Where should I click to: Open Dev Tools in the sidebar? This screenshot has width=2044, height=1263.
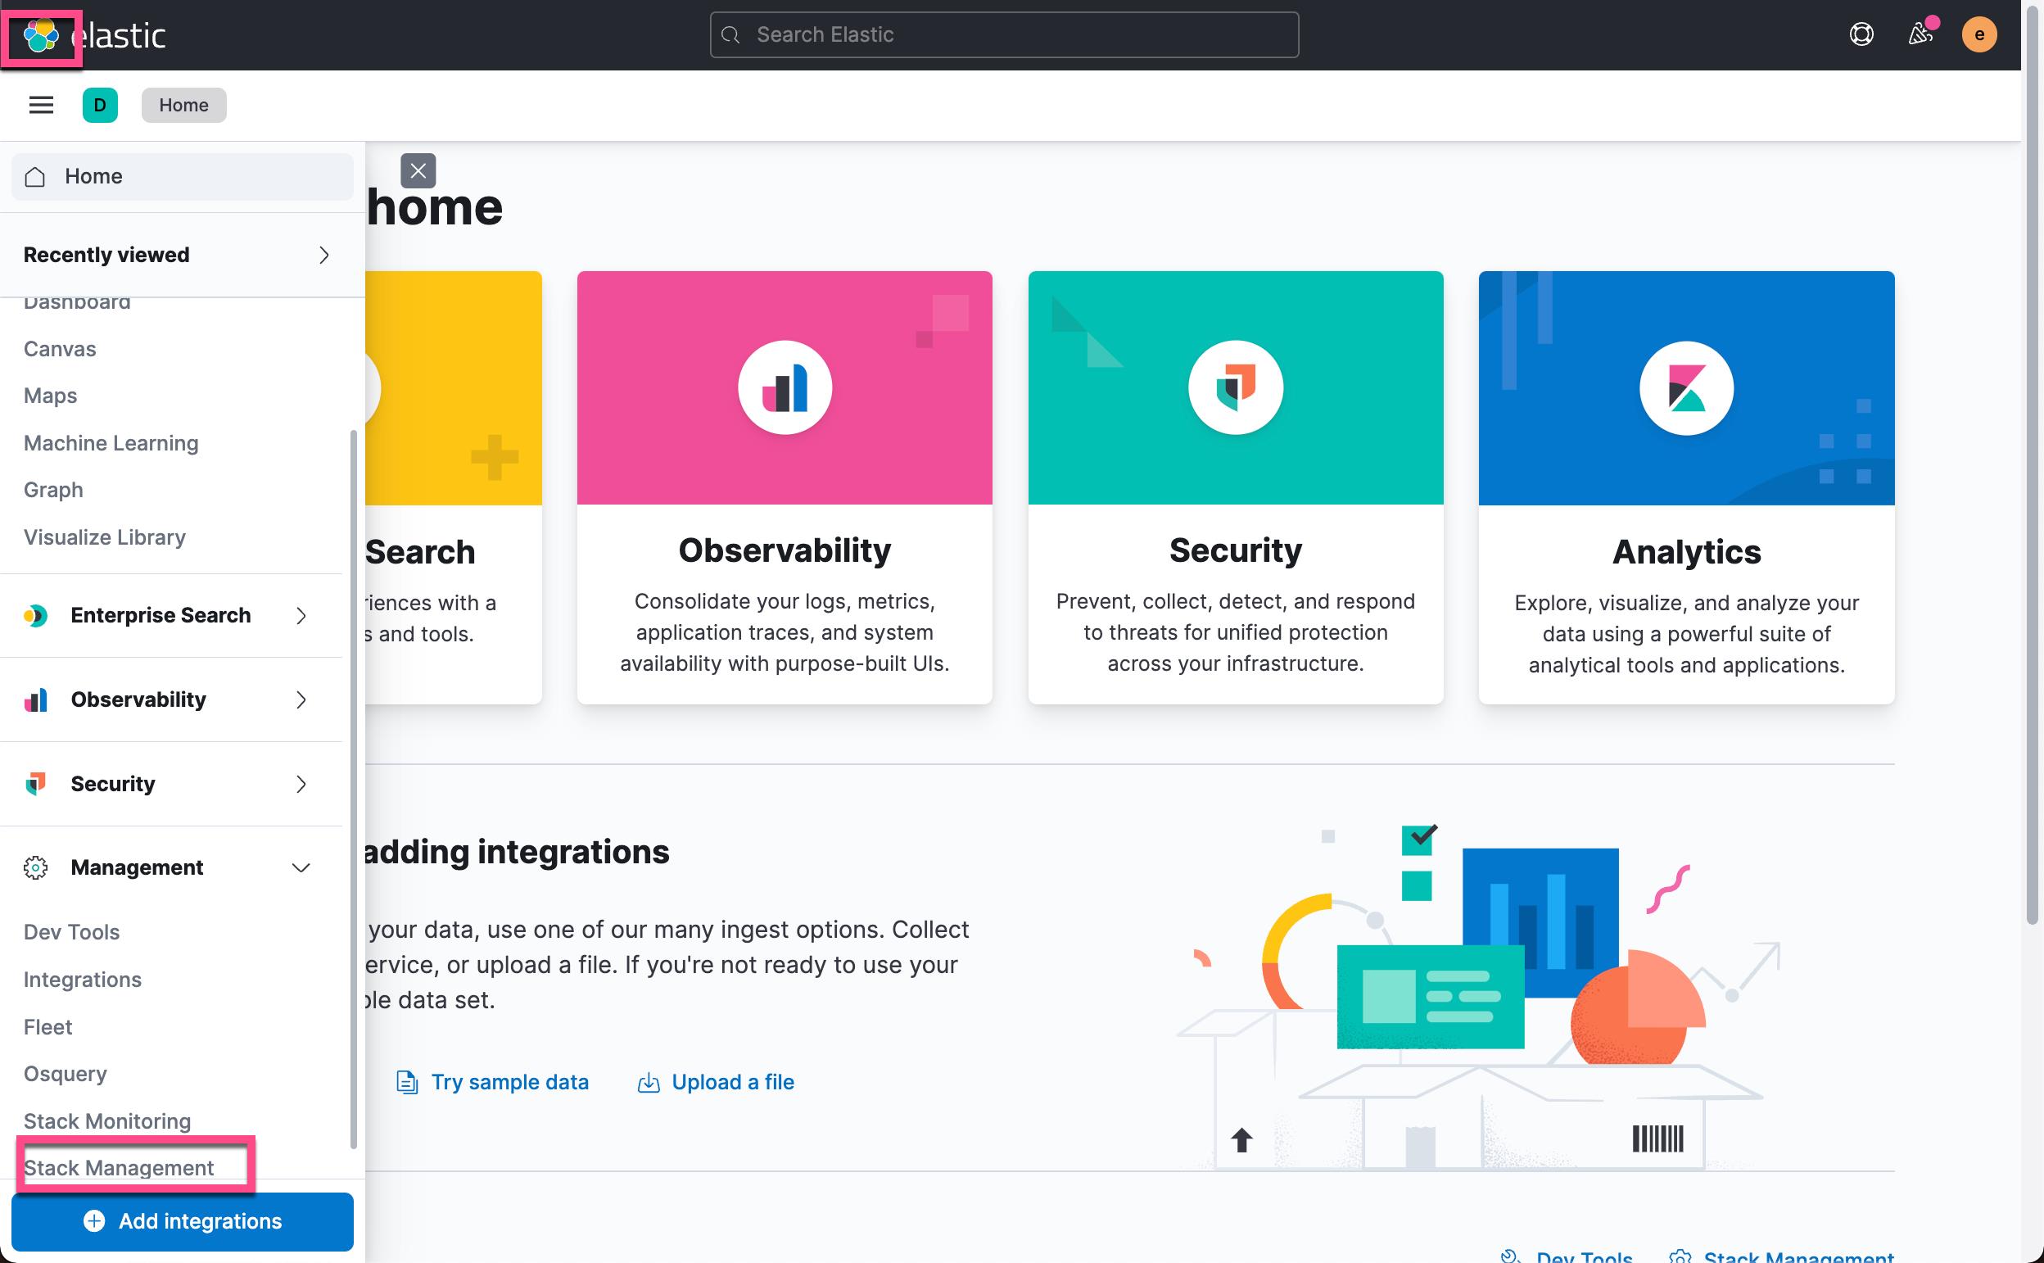point(72,932)
